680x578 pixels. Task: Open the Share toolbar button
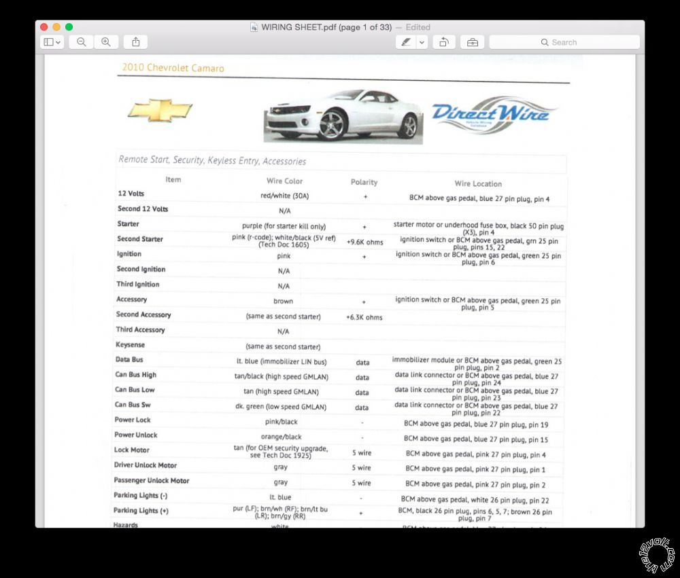(x=136, y=42)
